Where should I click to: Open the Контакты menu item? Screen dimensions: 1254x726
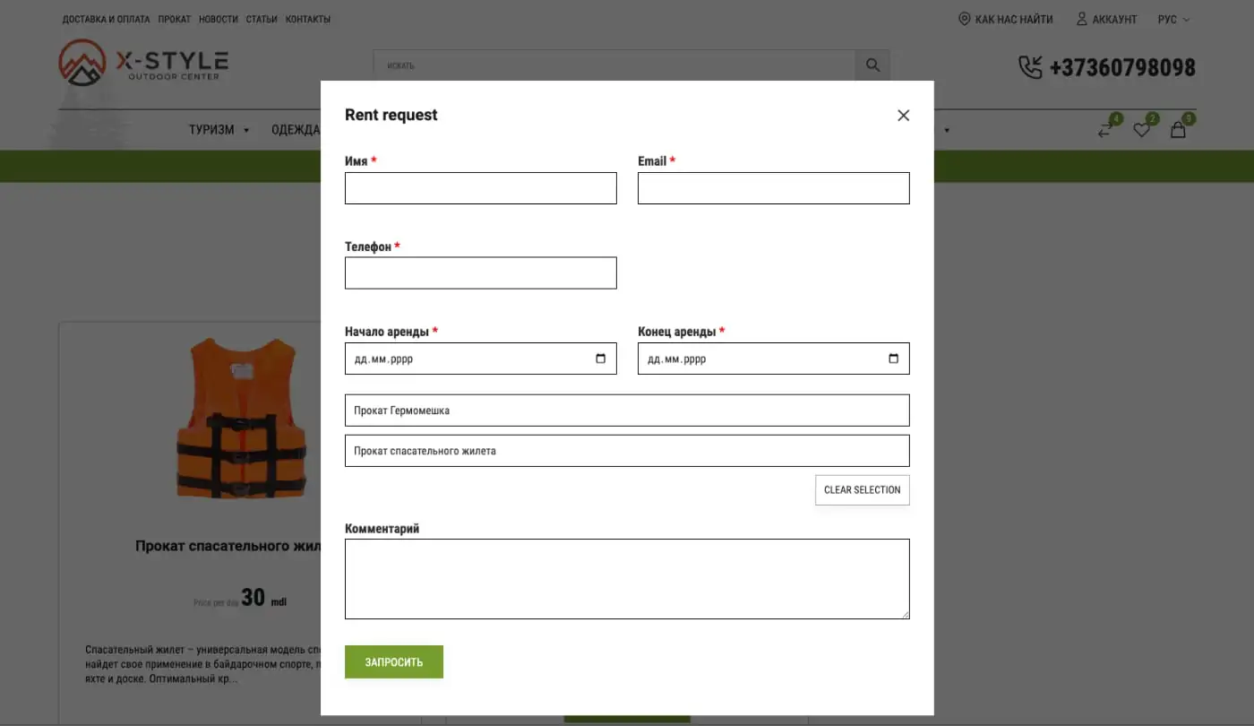(308, 19)
